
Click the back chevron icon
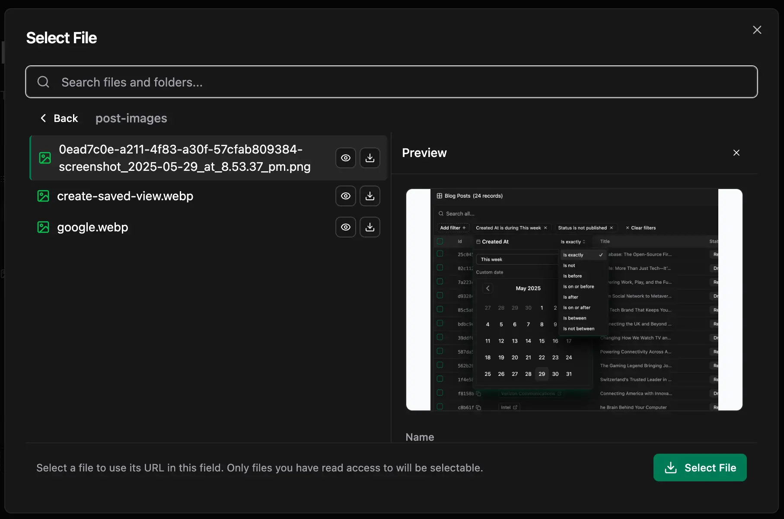[x=43, y=118]
